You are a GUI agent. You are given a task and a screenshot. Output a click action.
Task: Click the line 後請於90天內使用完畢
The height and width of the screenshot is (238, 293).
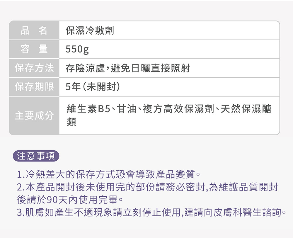[70, 200]
